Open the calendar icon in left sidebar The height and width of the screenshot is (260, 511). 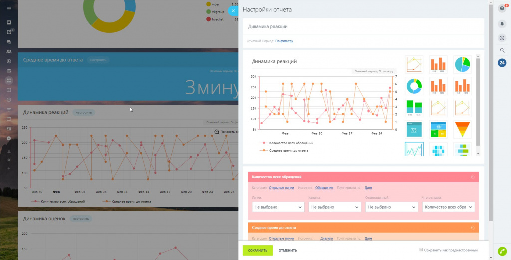point(9,90)
